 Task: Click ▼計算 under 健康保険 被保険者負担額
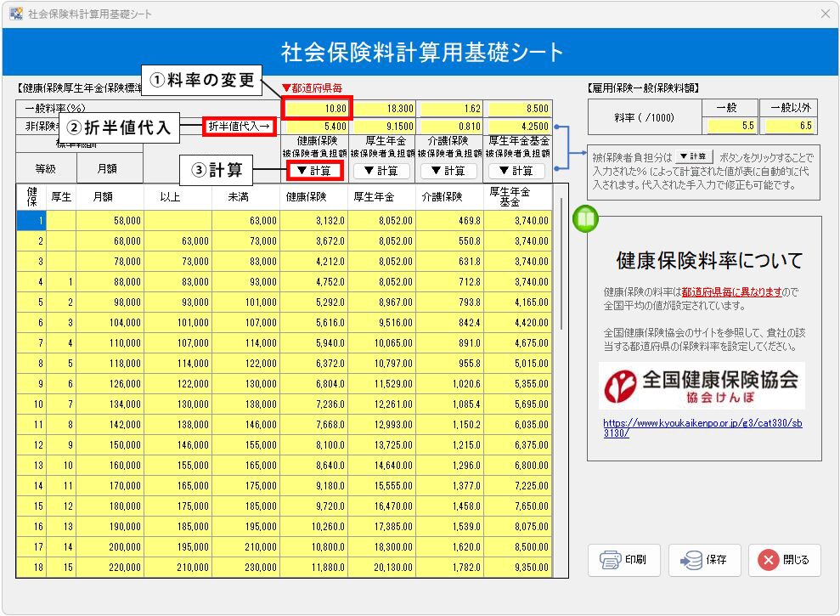click(x=313, y=170)
